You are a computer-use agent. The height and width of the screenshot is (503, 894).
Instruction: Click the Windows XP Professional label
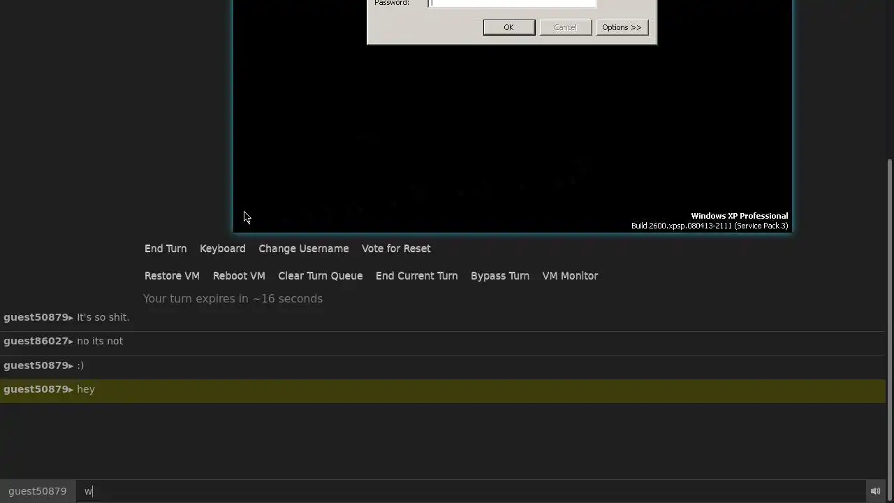point(740,216)
